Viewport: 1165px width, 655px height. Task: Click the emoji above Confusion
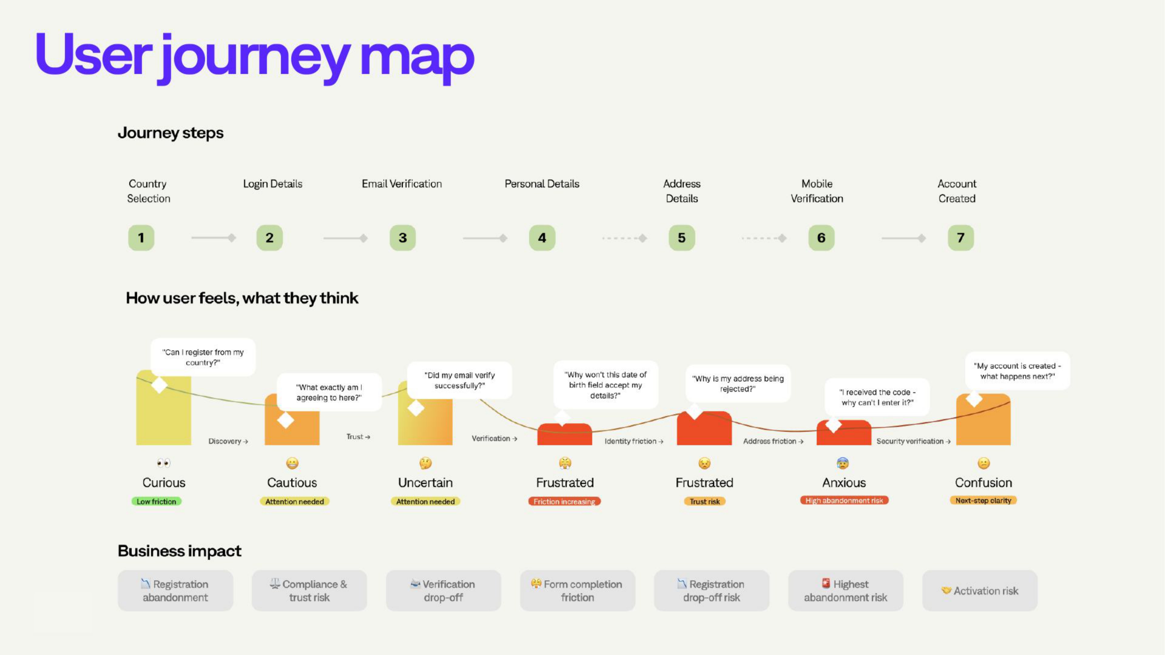point(984,463)
